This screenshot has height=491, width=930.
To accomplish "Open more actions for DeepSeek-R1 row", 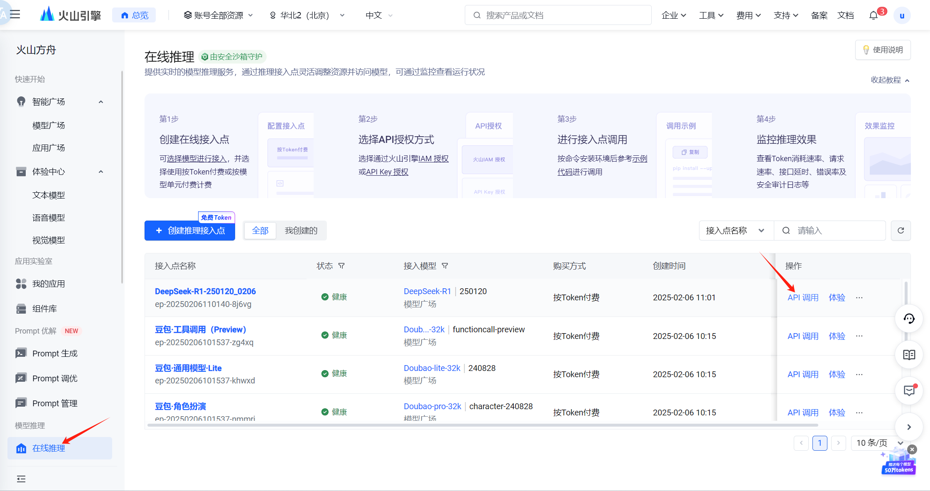I will tap(859, 297).
